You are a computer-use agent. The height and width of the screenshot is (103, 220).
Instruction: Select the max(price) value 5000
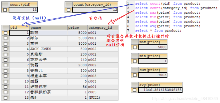[x=153, y=47]
